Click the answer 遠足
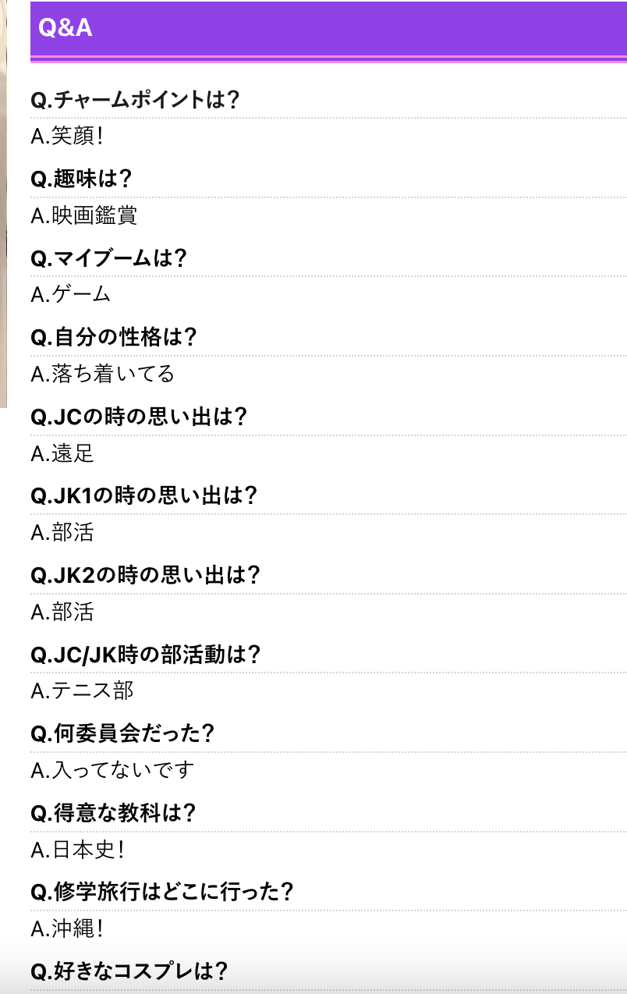Screen dimensions: 627x994 pos(62,453)
